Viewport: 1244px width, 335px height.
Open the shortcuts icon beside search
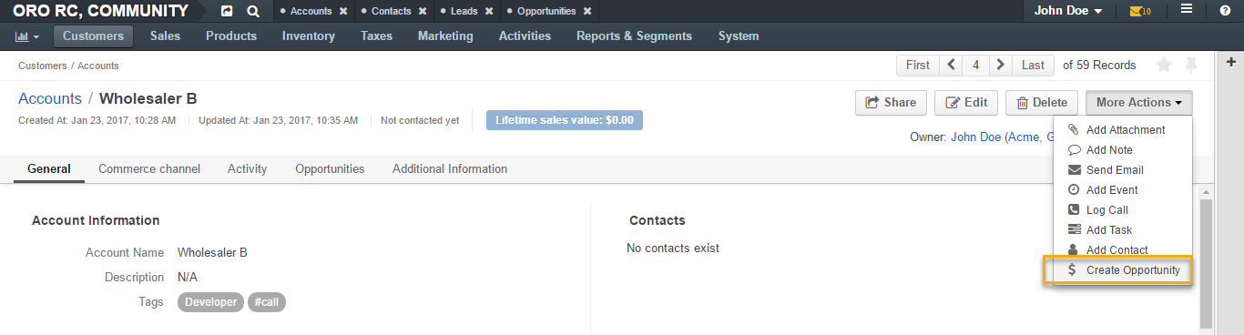click(x=227, y=12)
